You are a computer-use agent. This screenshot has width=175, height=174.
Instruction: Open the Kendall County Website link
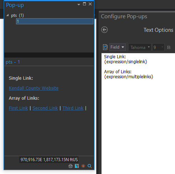[x=34, y=88]
